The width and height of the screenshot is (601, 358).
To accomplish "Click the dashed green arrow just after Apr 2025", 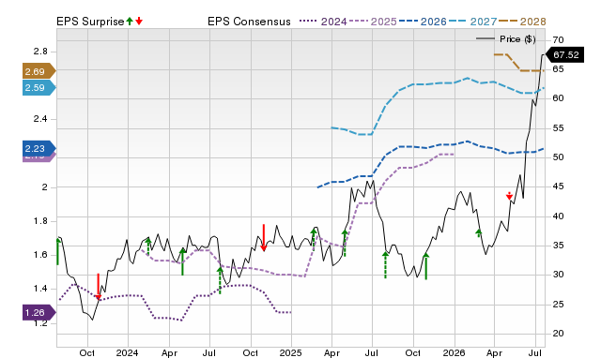I will (x=345, y=244).
